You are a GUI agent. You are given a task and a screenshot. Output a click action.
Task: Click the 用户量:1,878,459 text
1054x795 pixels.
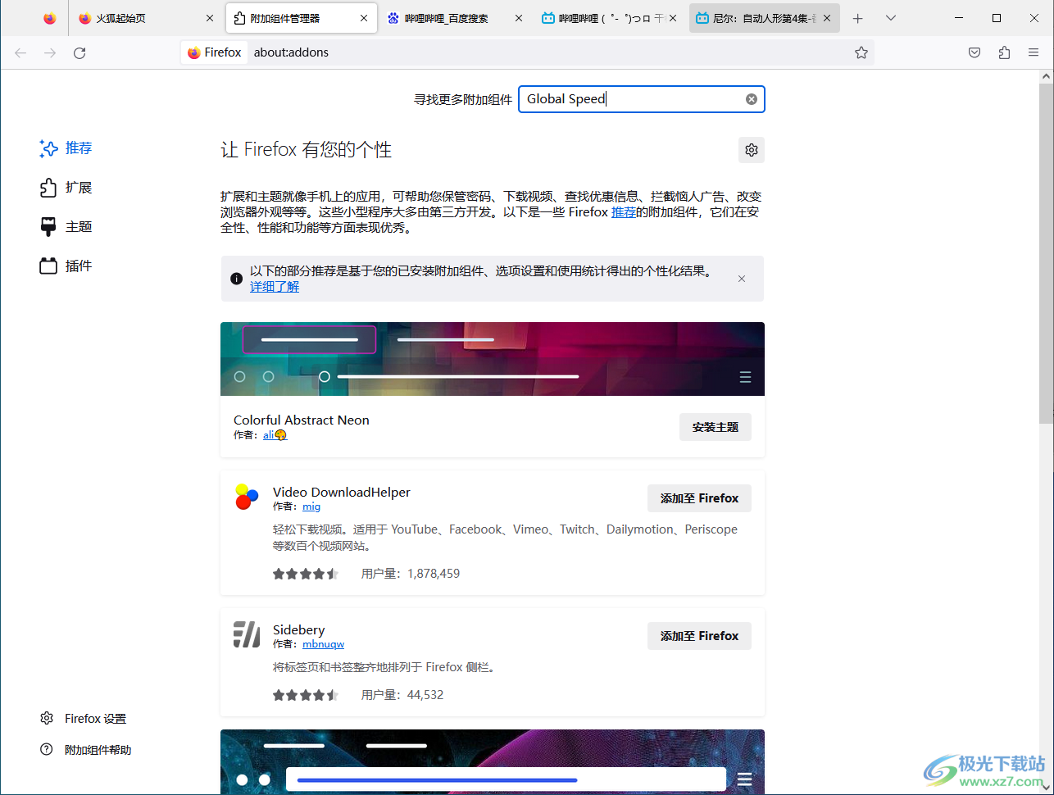411,574
